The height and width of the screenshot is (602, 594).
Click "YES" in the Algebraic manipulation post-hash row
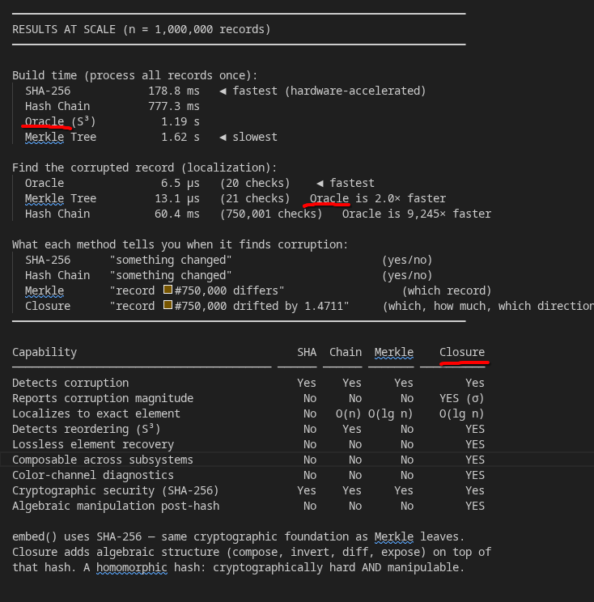pyautogui.click(x=475, y=506)
